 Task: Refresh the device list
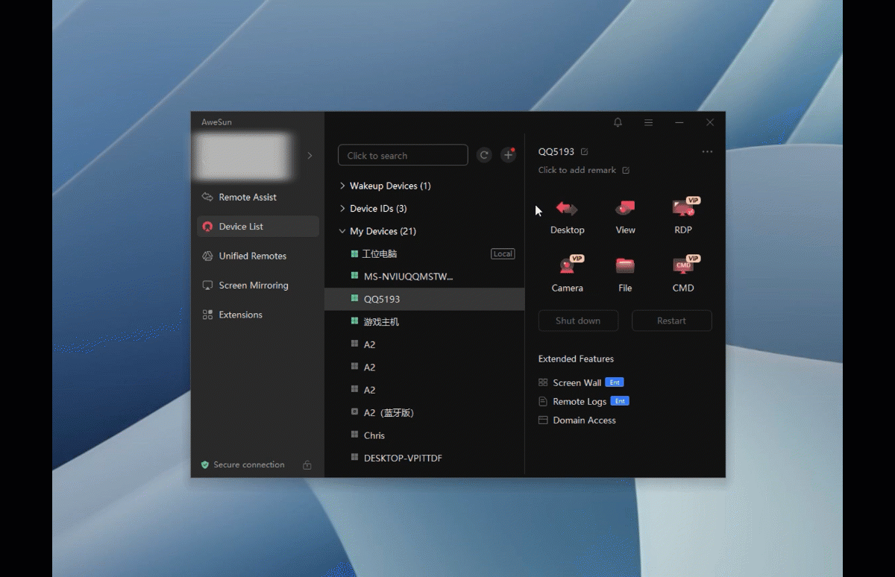484,155
